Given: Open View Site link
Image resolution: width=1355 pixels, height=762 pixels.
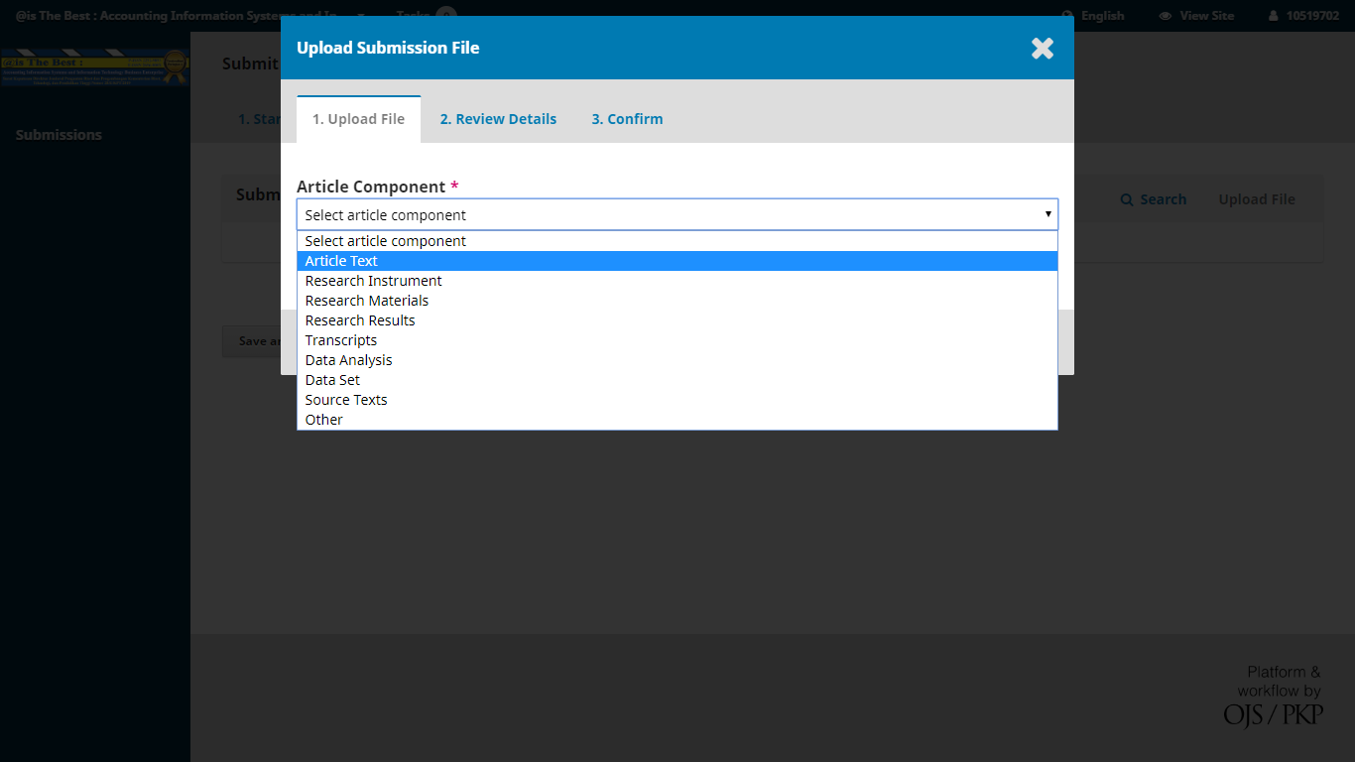Looking at the screenshot, I should point(1196,15).
